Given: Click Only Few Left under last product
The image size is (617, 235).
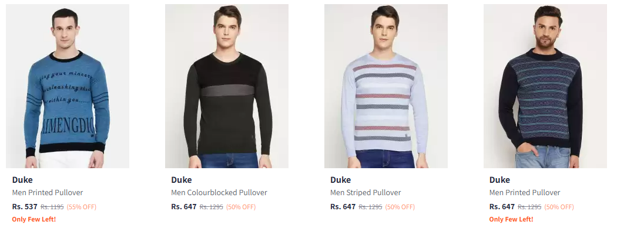Looking at the screenshot, I should point(511,219).
